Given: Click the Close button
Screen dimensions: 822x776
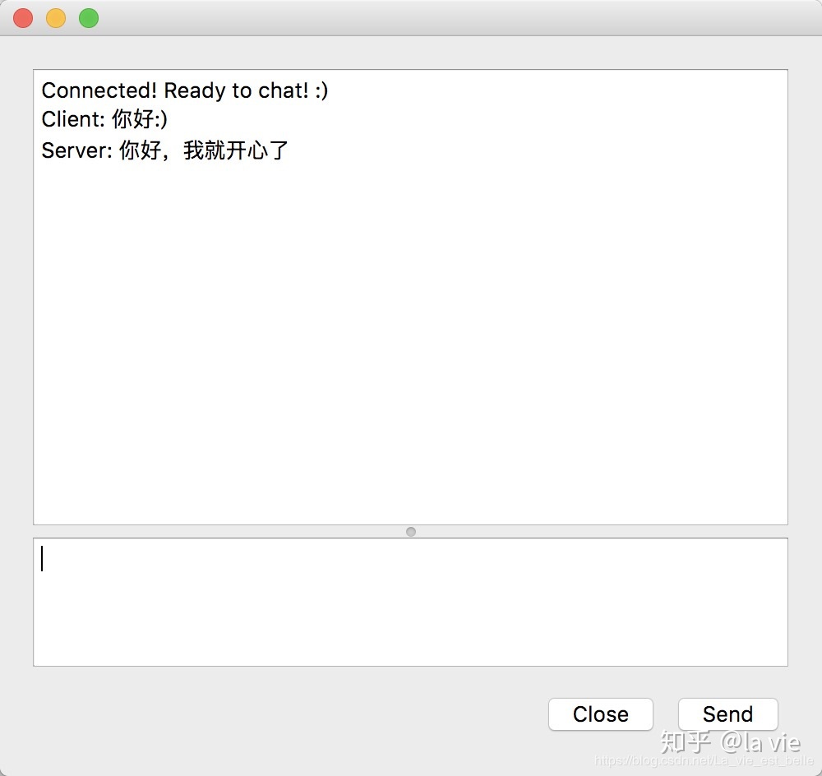Looking at the screenshot, I should (x=600, y=714).
